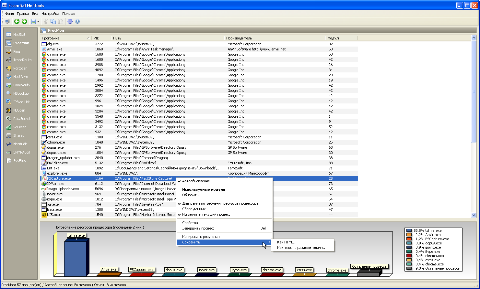Select the alg.exe process row
The width and height of the screenshot is (480, 289).
click(x=199, y=44)
